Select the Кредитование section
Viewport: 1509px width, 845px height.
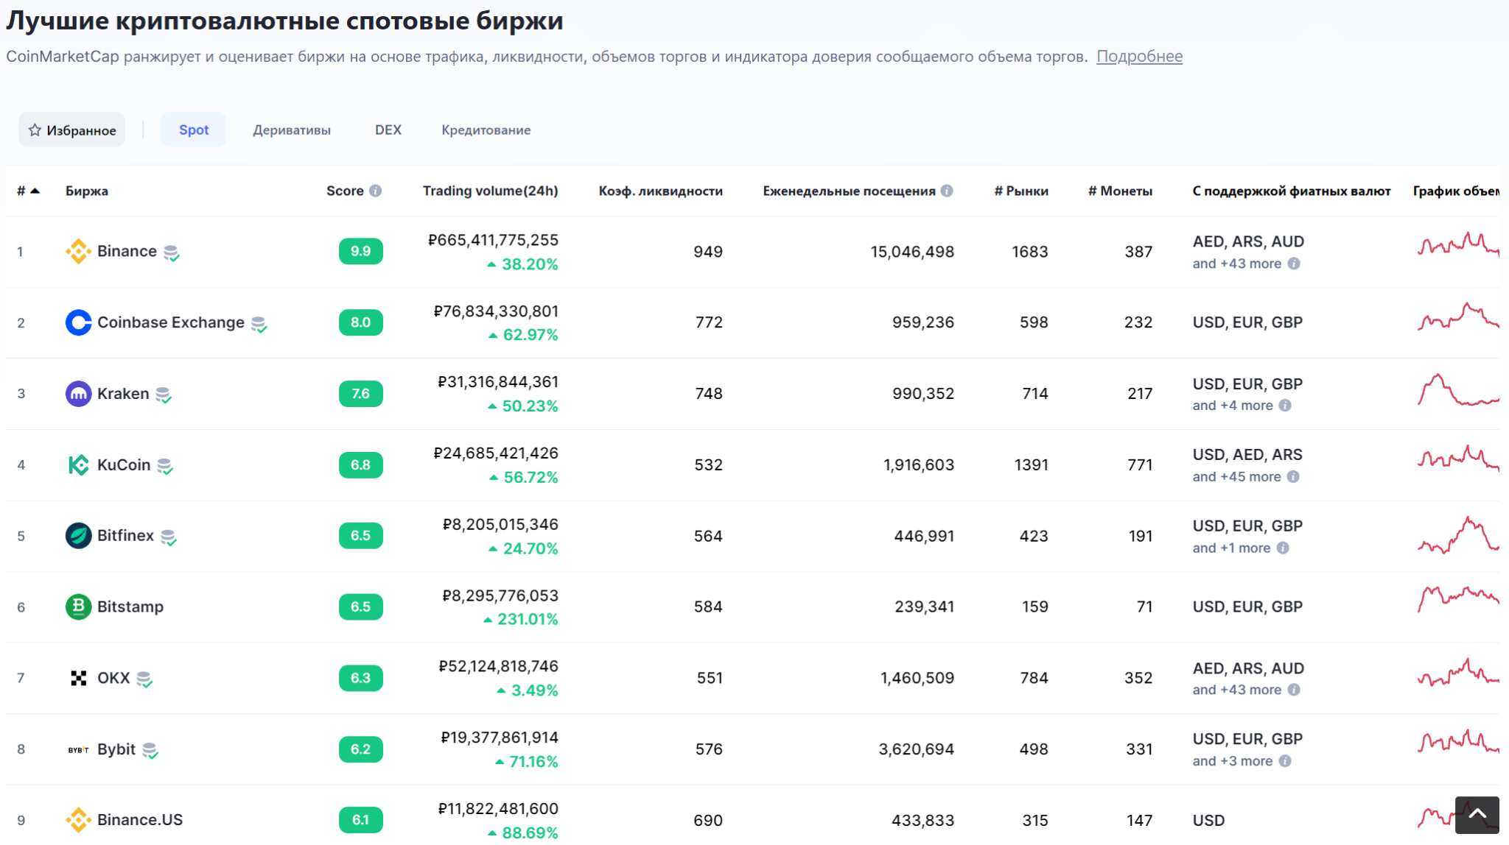(486, 130)
